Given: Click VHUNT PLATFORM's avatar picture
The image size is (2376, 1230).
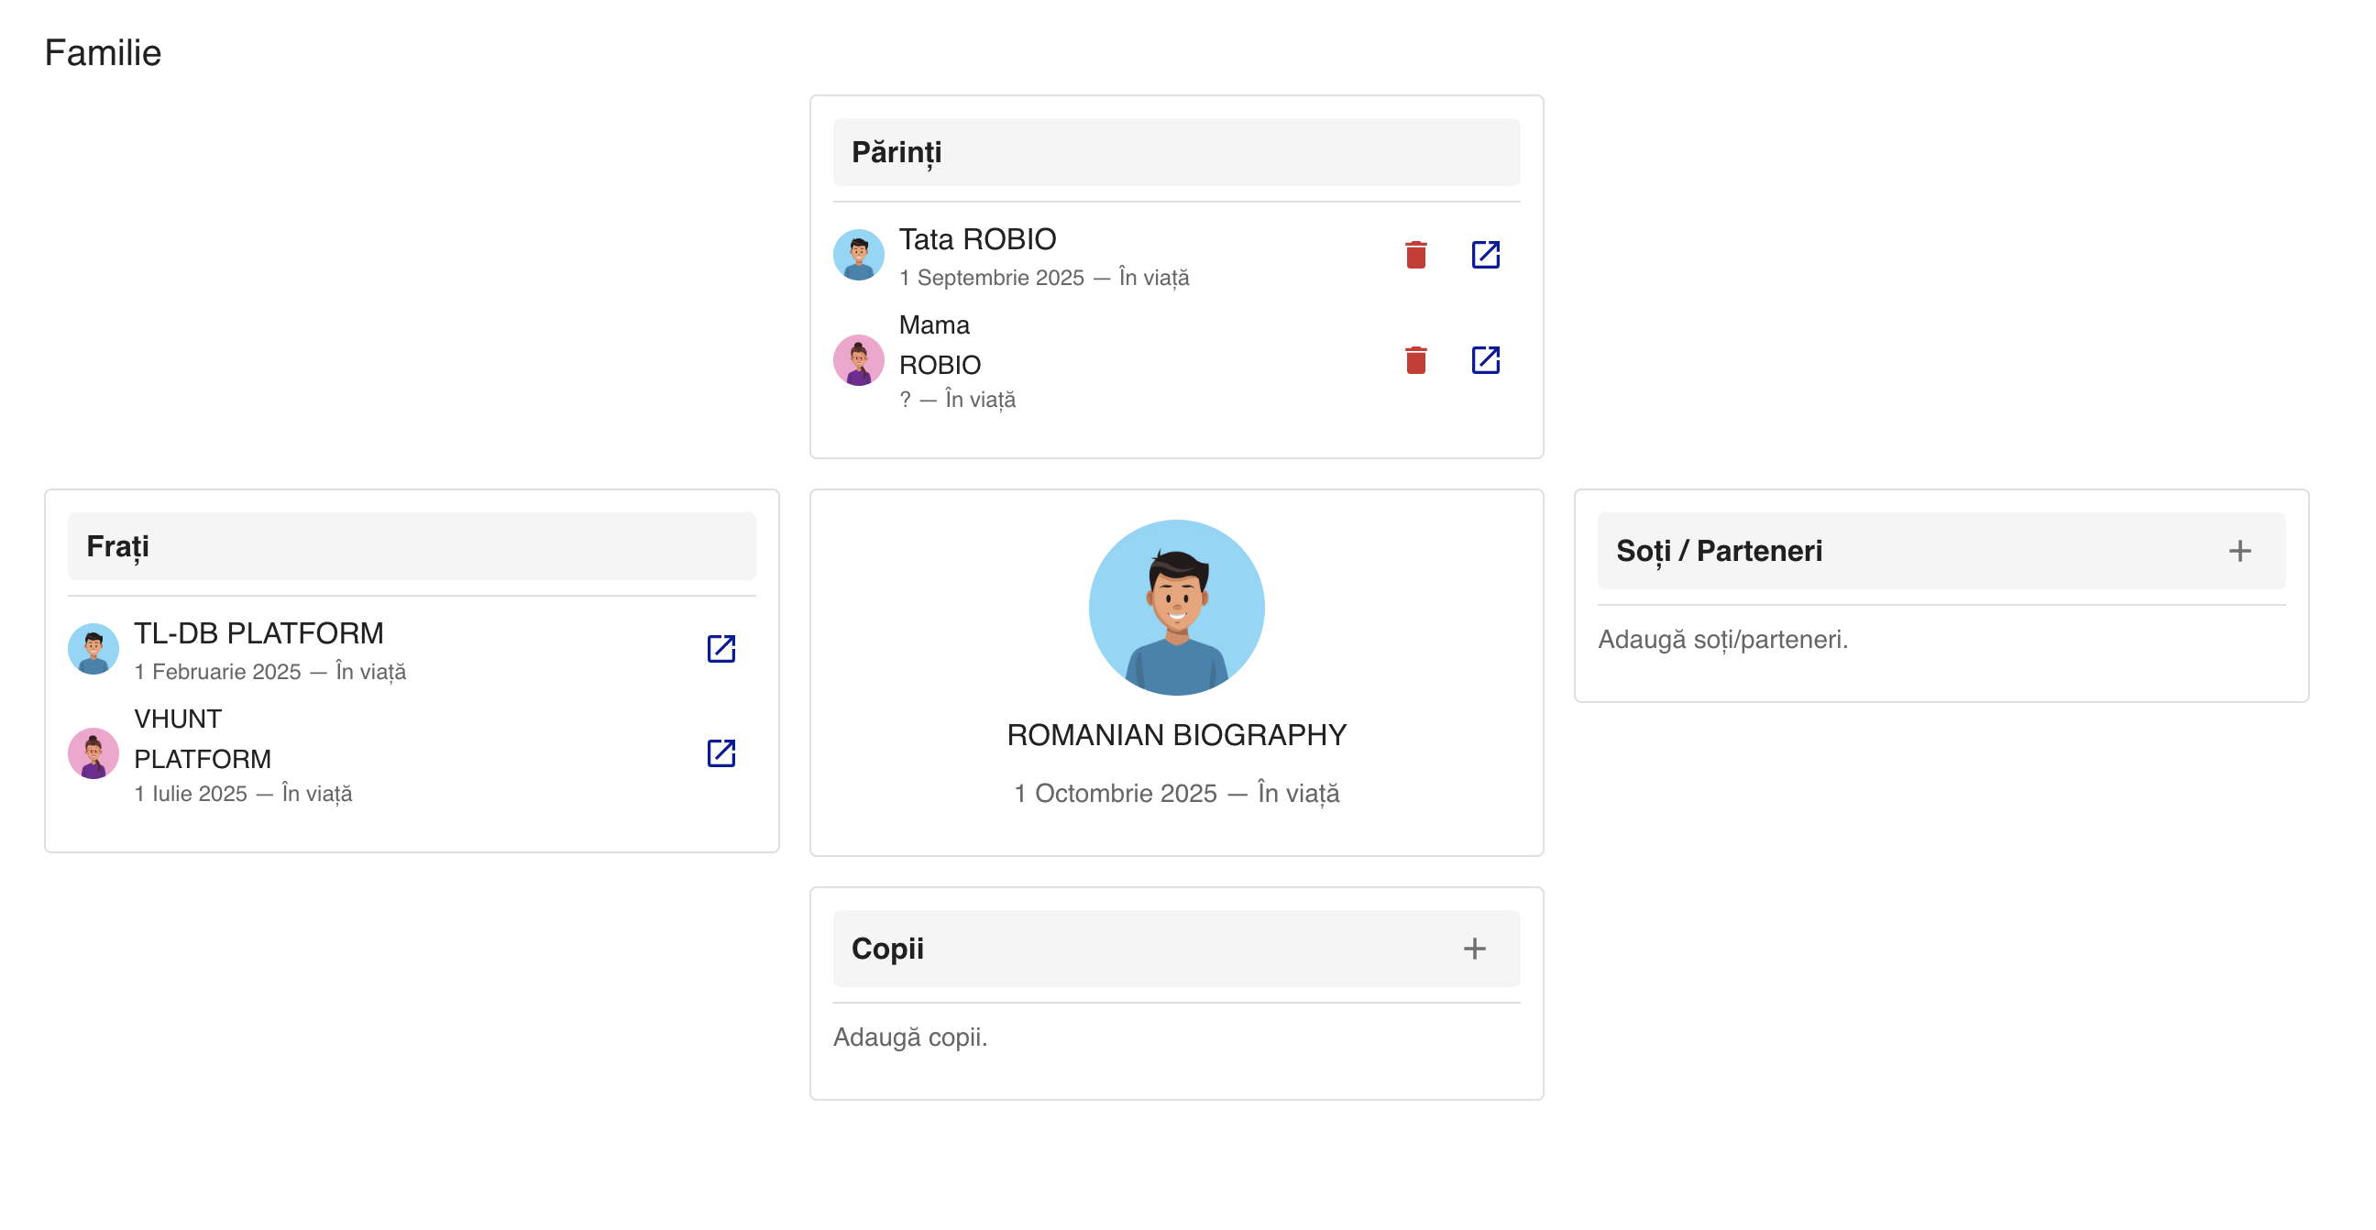Looking at the screenshot, I should 93,752.
